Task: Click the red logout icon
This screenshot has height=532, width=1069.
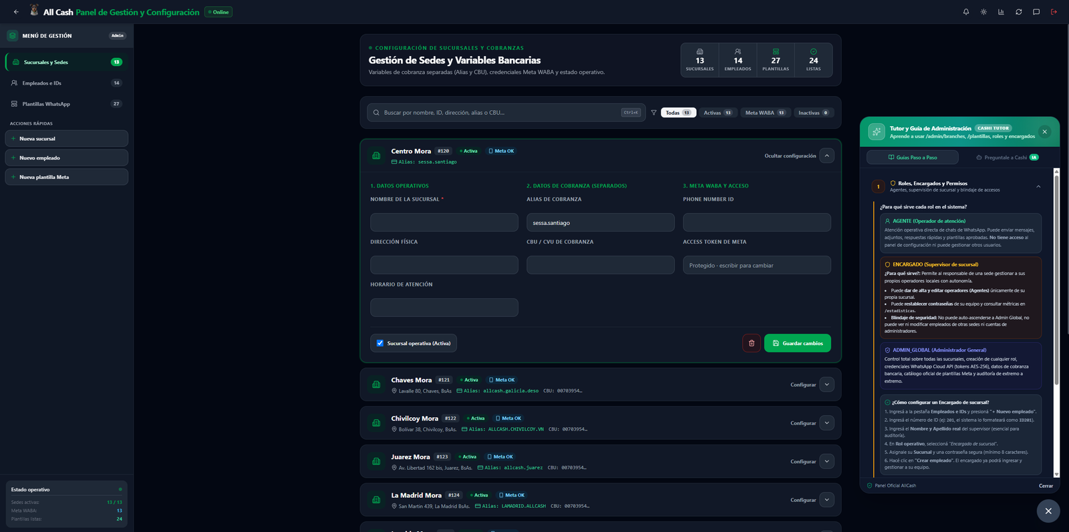Action: point(1054,12)
